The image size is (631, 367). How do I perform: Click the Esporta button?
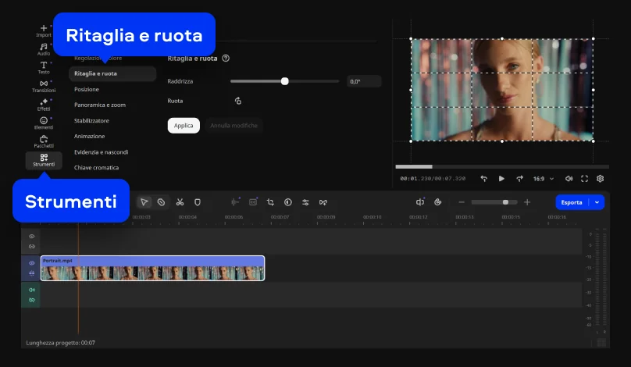(572, 201)
